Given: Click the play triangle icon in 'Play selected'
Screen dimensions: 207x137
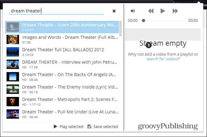Looking at the screenshot, I should [55, 127].
